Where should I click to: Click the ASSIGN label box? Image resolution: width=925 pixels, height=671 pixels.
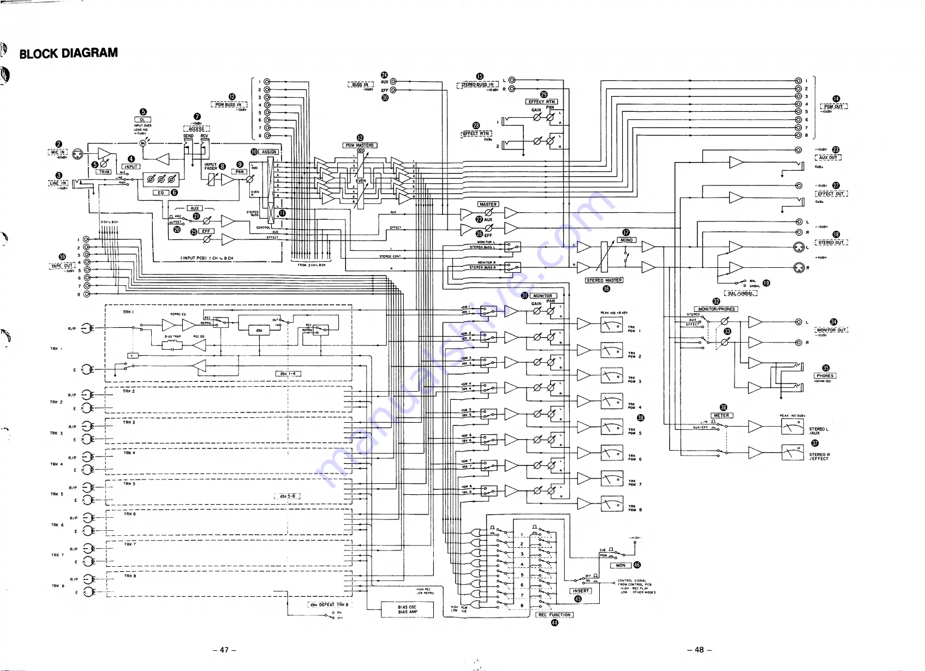(268, 152)
